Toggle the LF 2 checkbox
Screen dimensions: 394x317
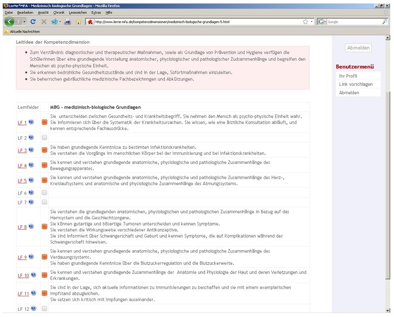pos(44,138)
